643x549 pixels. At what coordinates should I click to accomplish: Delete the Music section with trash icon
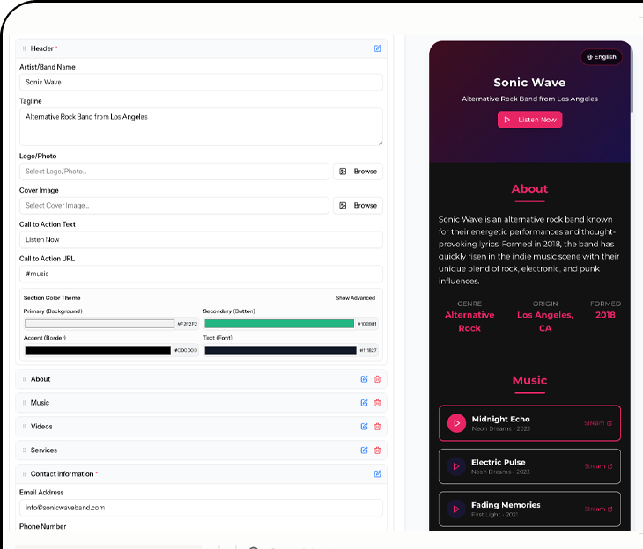coord(378,403)
